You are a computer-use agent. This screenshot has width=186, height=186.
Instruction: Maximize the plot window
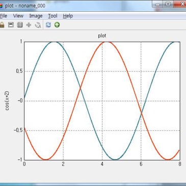pos(168,4)
